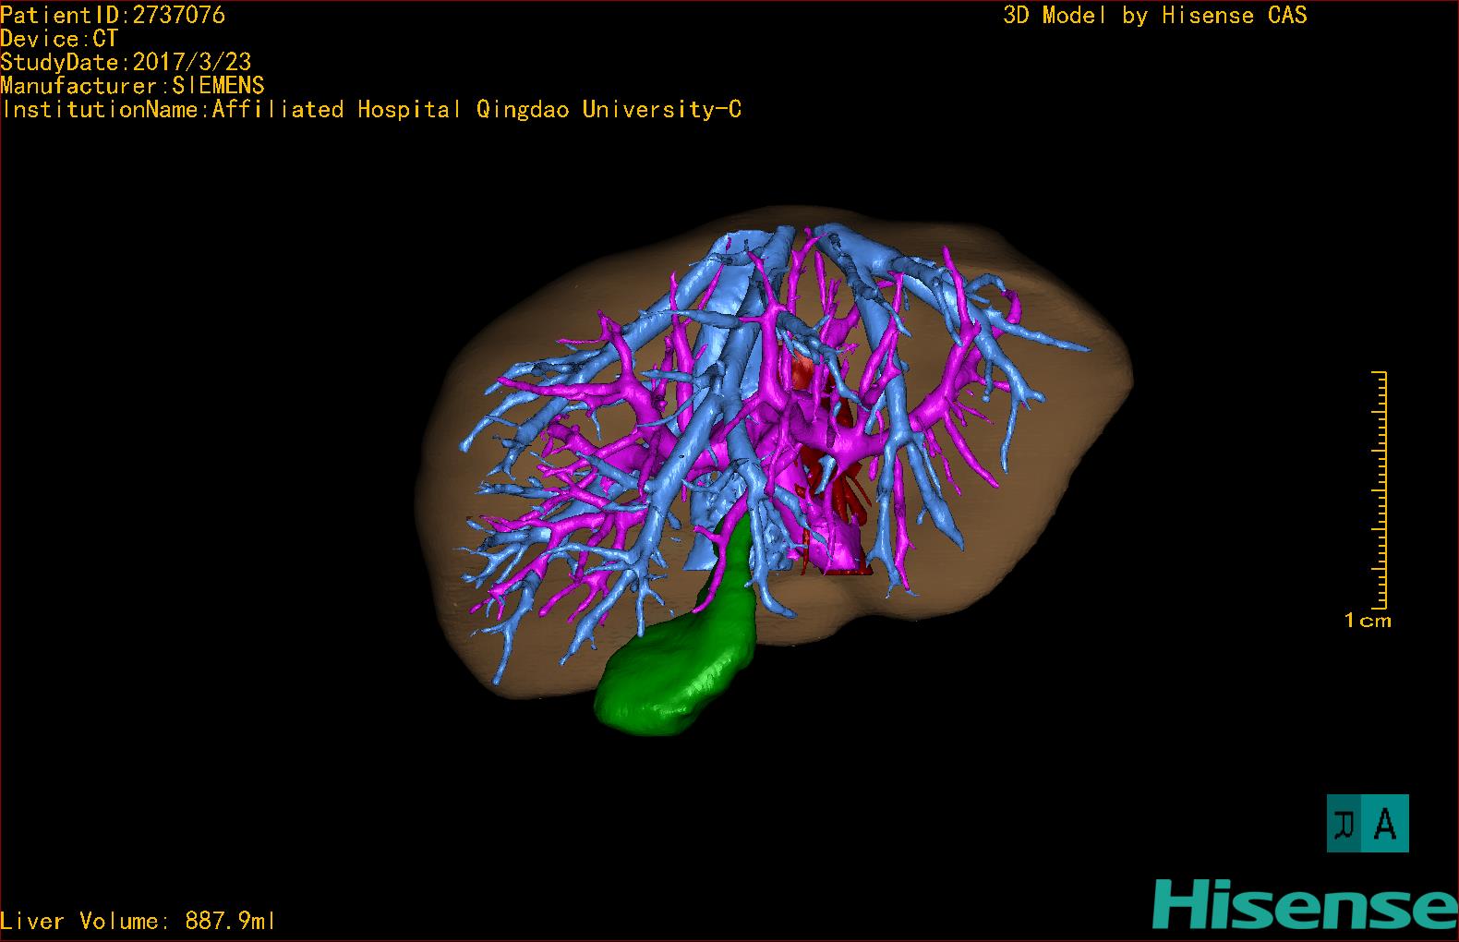Click the 1cm scale label
The width and height of the screenshot is (1459, 942).
pos(1368,621)
